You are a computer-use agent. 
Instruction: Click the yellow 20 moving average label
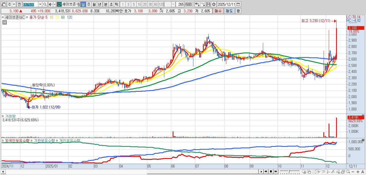pos(57,17)
